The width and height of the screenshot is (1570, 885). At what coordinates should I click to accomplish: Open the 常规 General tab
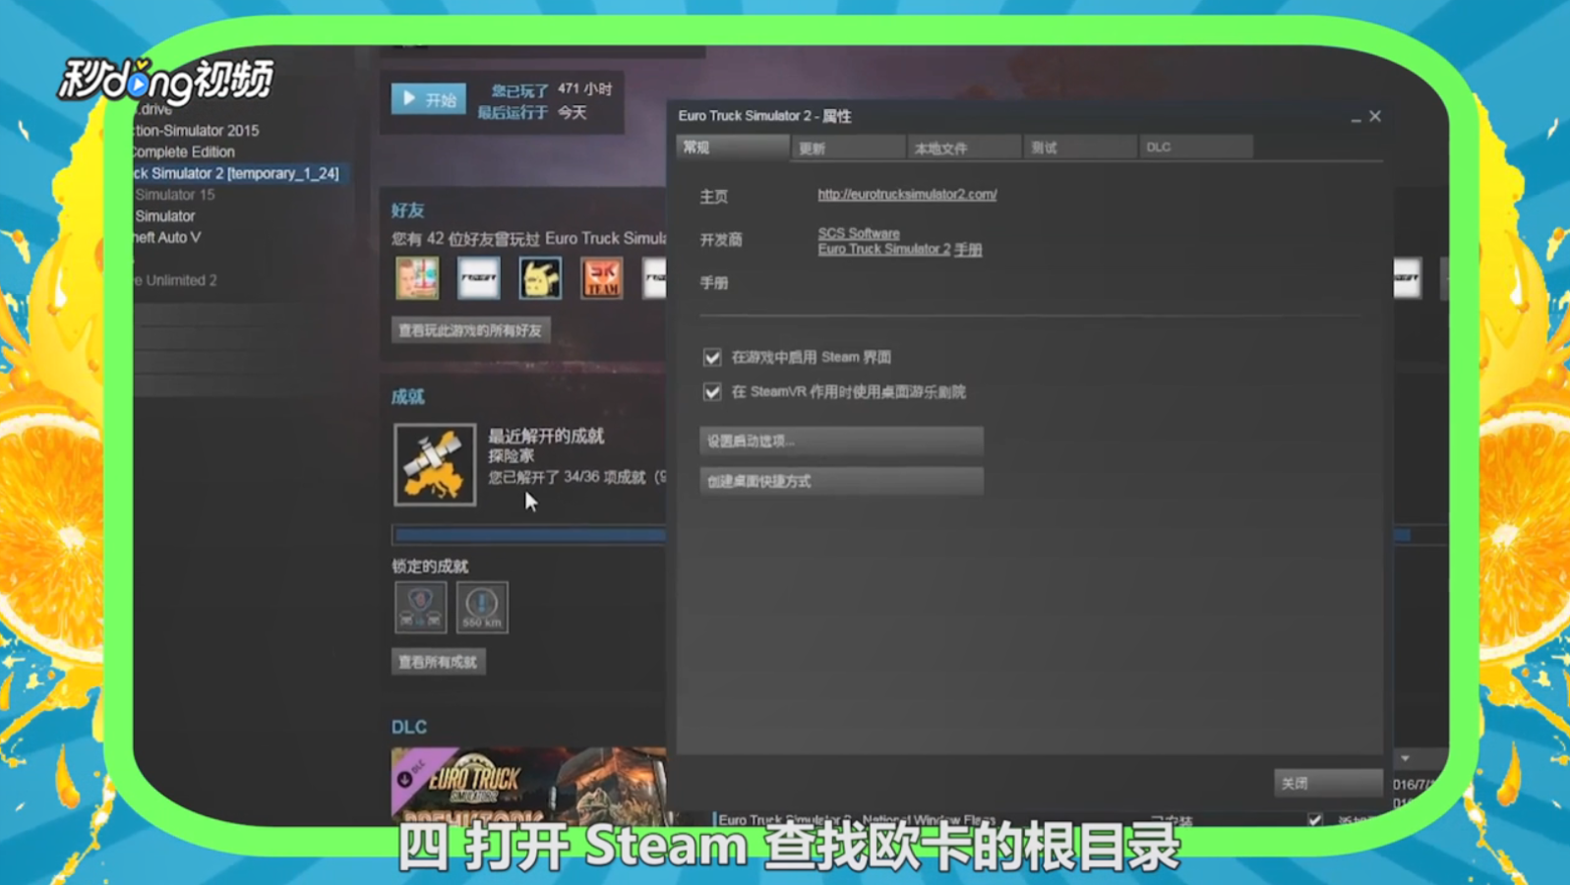[733, 147]
